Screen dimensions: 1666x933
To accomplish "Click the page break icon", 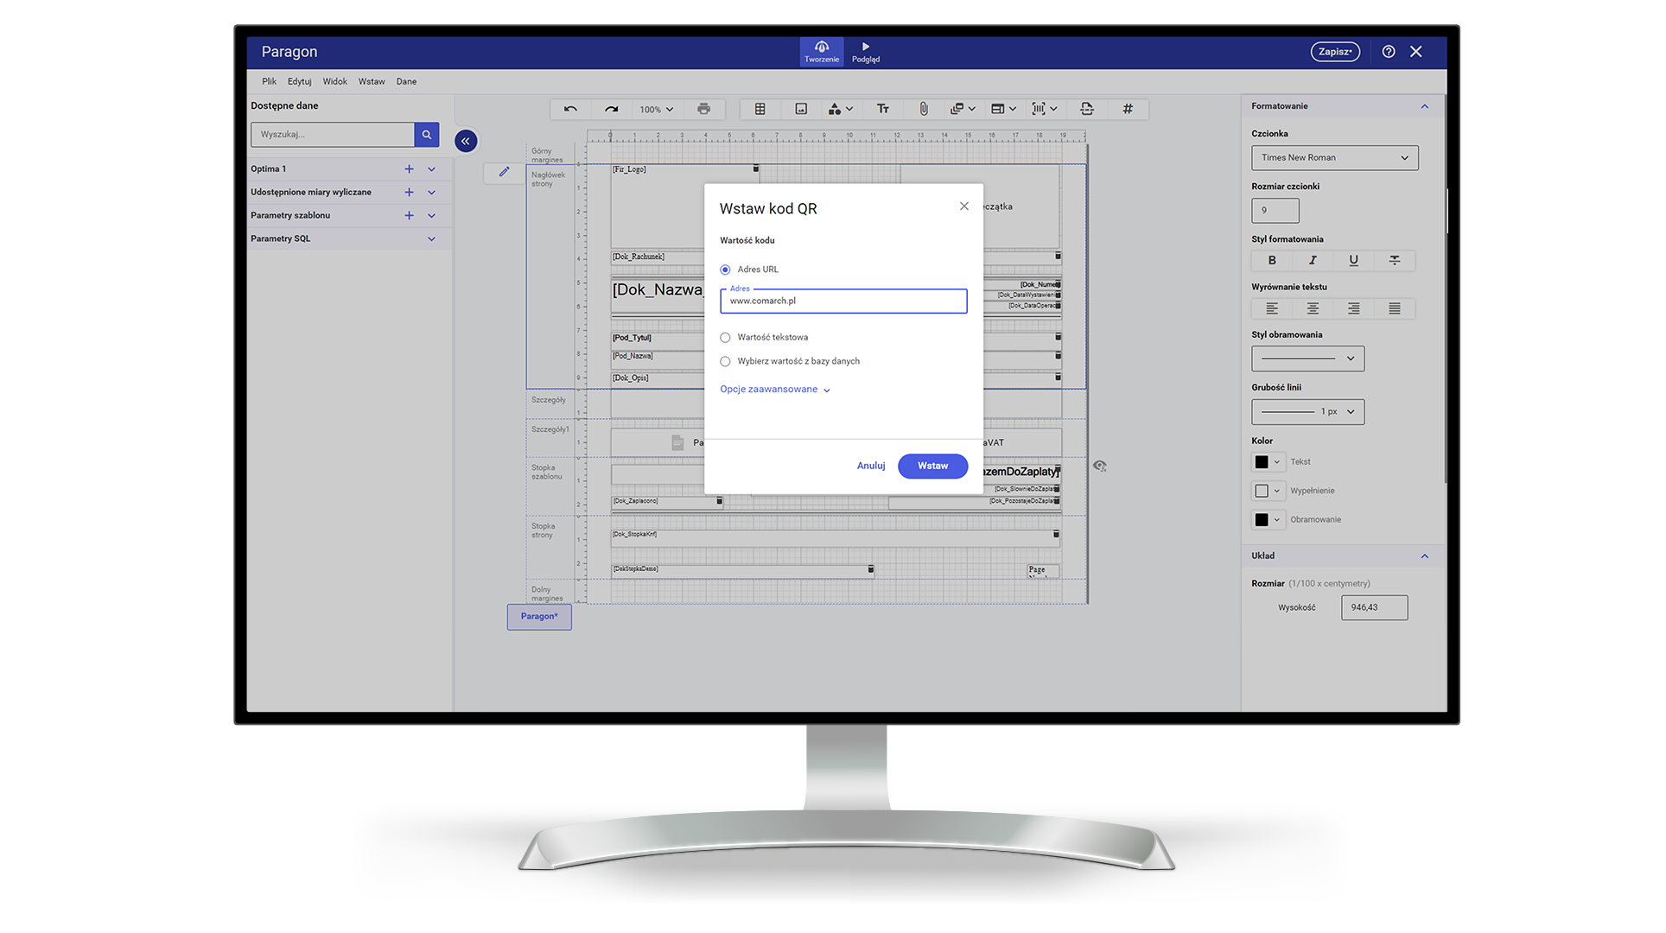I will tap(1086, 109).
